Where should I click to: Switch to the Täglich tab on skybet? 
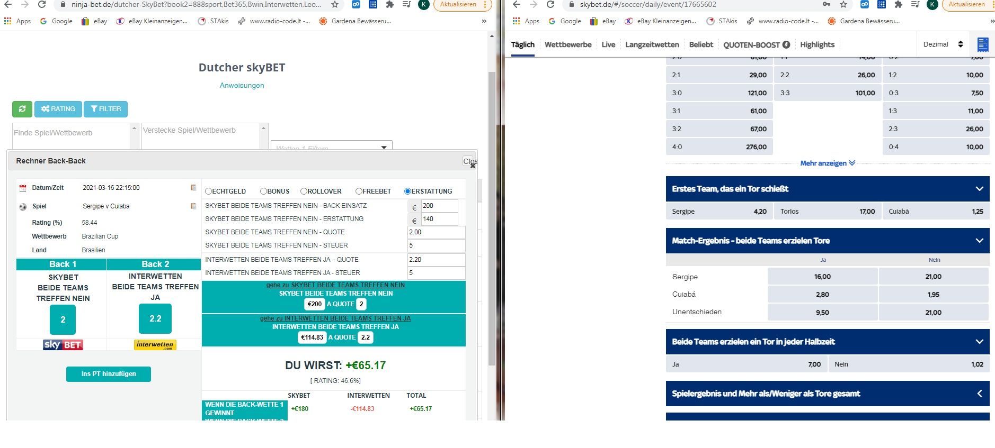tap(523, 44)
